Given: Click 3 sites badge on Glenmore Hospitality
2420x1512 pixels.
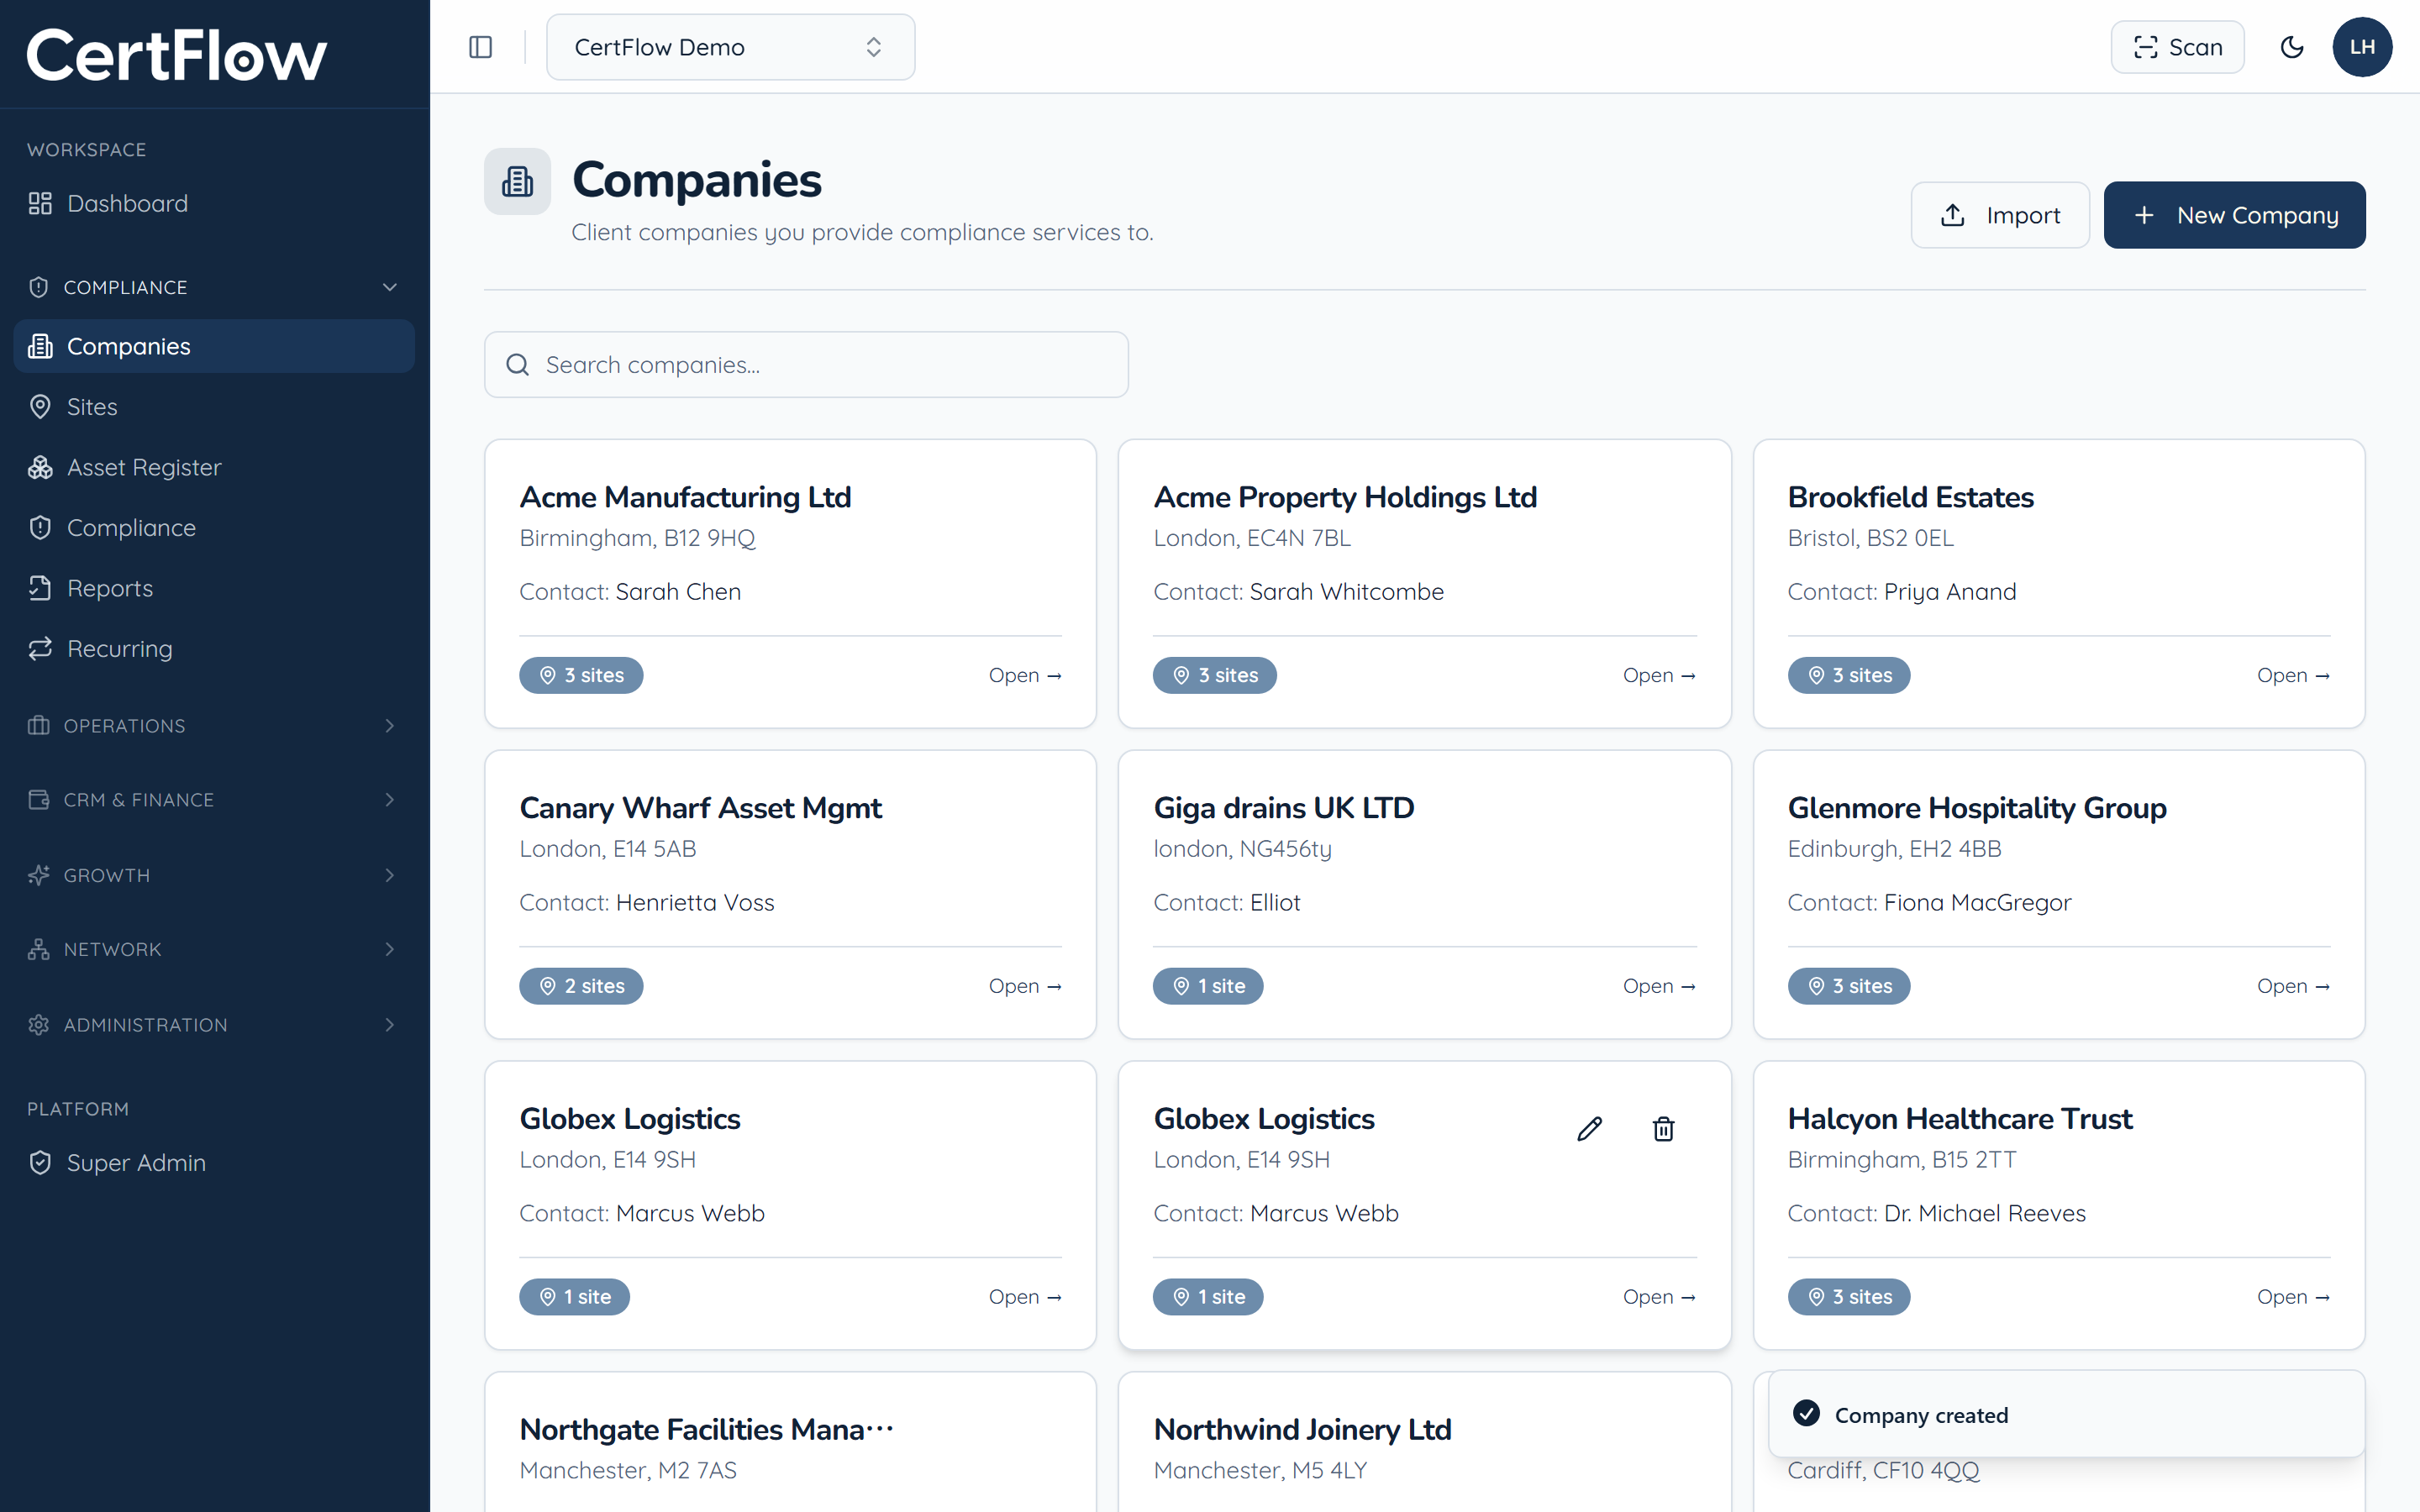Looking at the screenshot, I should point(1849,986).
